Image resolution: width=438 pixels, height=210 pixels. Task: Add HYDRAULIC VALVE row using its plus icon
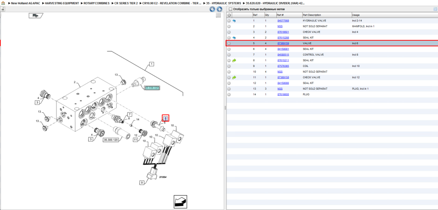click(x=229, y=21)
